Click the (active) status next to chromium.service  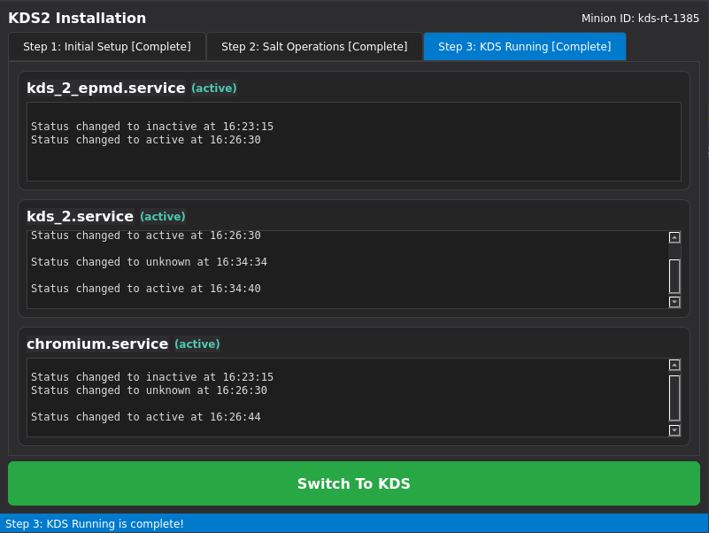(x=197, y=344)
